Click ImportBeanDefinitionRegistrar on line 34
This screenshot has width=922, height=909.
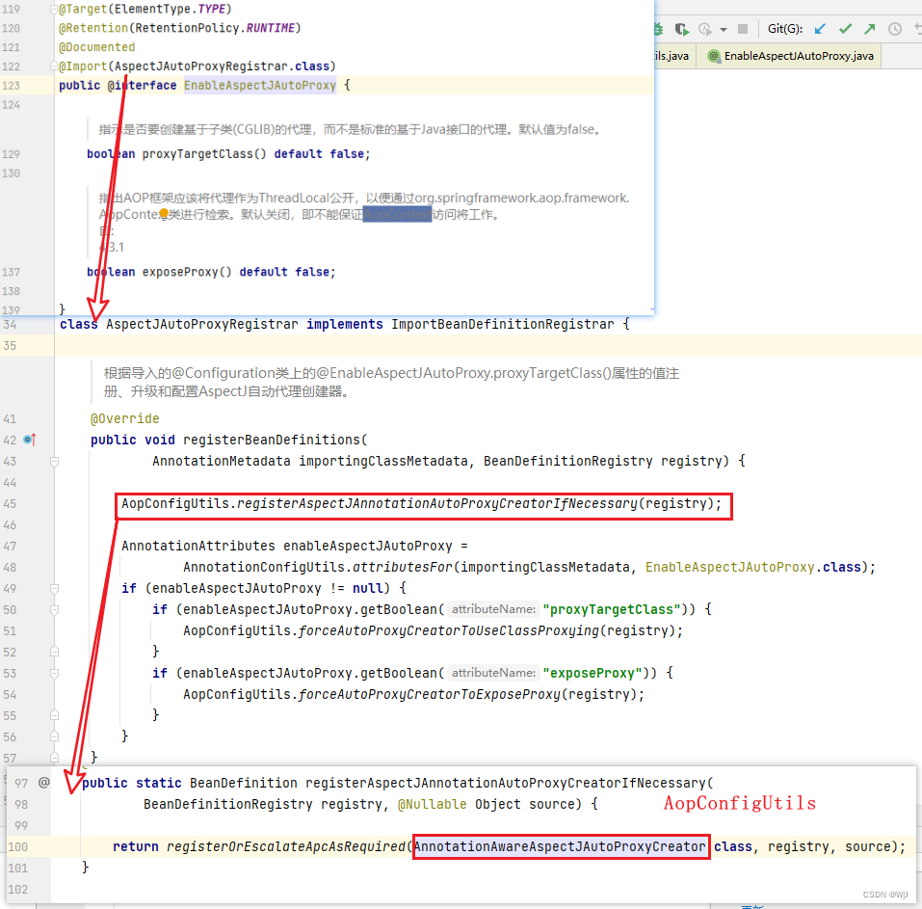tap(503, 324)
